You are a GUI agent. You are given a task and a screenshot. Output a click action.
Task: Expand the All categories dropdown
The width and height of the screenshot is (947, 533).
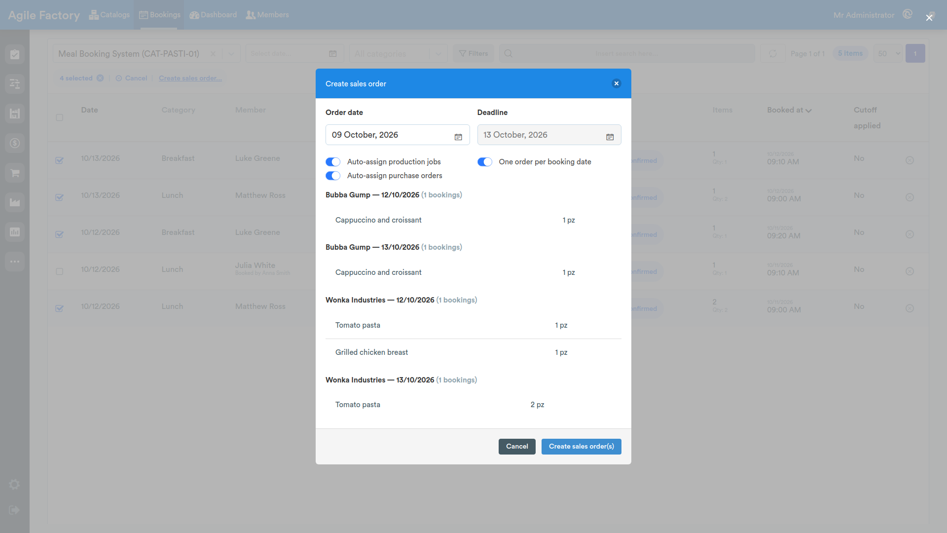(438, 54)
